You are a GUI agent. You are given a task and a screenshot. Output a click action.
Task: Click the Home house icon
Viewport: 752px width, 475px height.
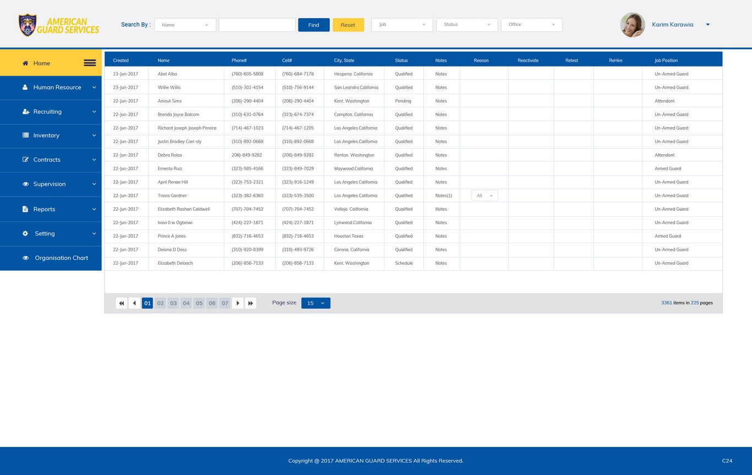25,63
